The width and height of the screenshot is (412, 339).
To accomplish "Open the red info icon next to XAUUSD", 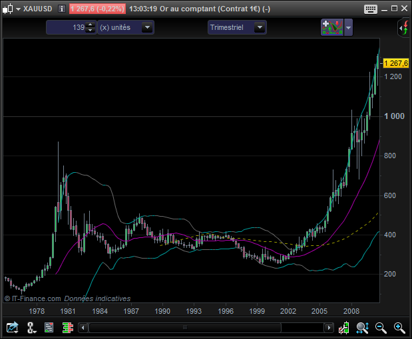I will [x=61, y=9].
